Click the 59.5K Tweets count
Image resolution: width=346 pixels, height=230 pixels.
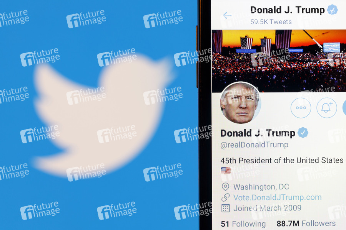(271, 22)
